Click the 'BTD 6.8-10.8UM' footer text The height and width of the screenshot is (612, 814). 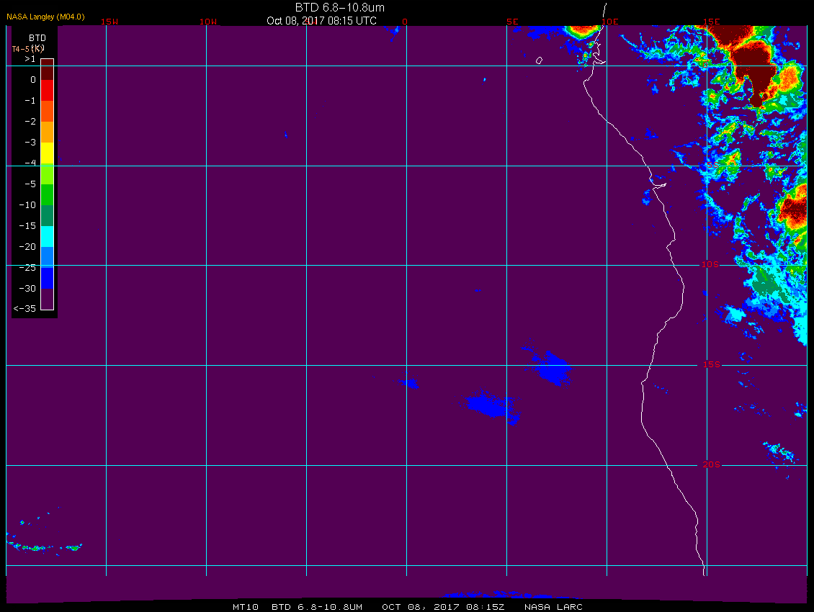click(317, 607)
